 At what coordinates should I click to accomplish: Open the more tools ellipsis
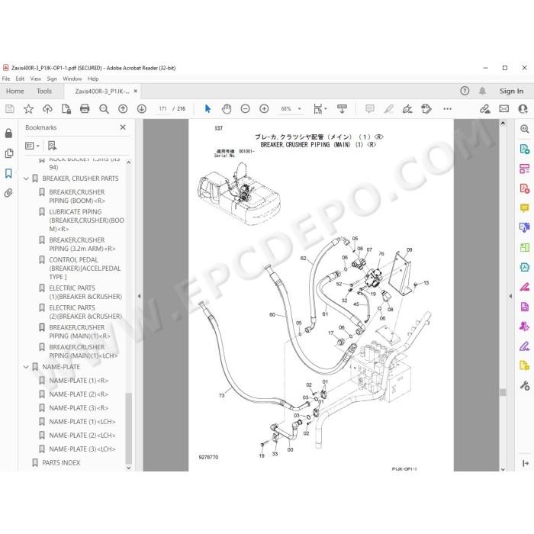[448, 108]
